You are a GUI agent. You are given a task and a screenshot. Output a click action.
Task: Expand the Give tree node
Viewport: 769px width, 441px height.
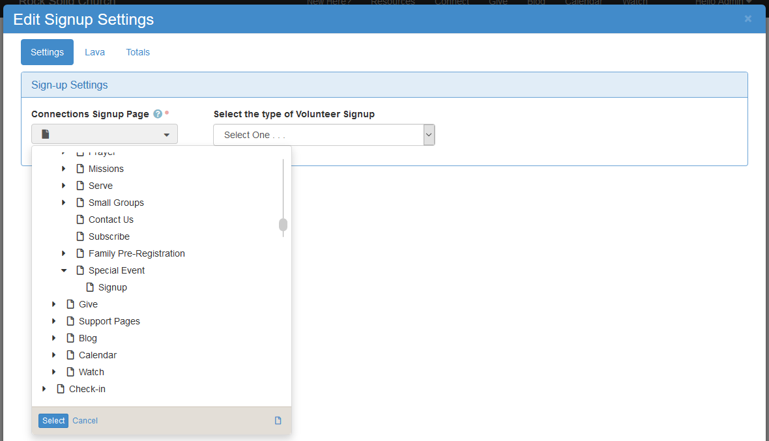54,304
